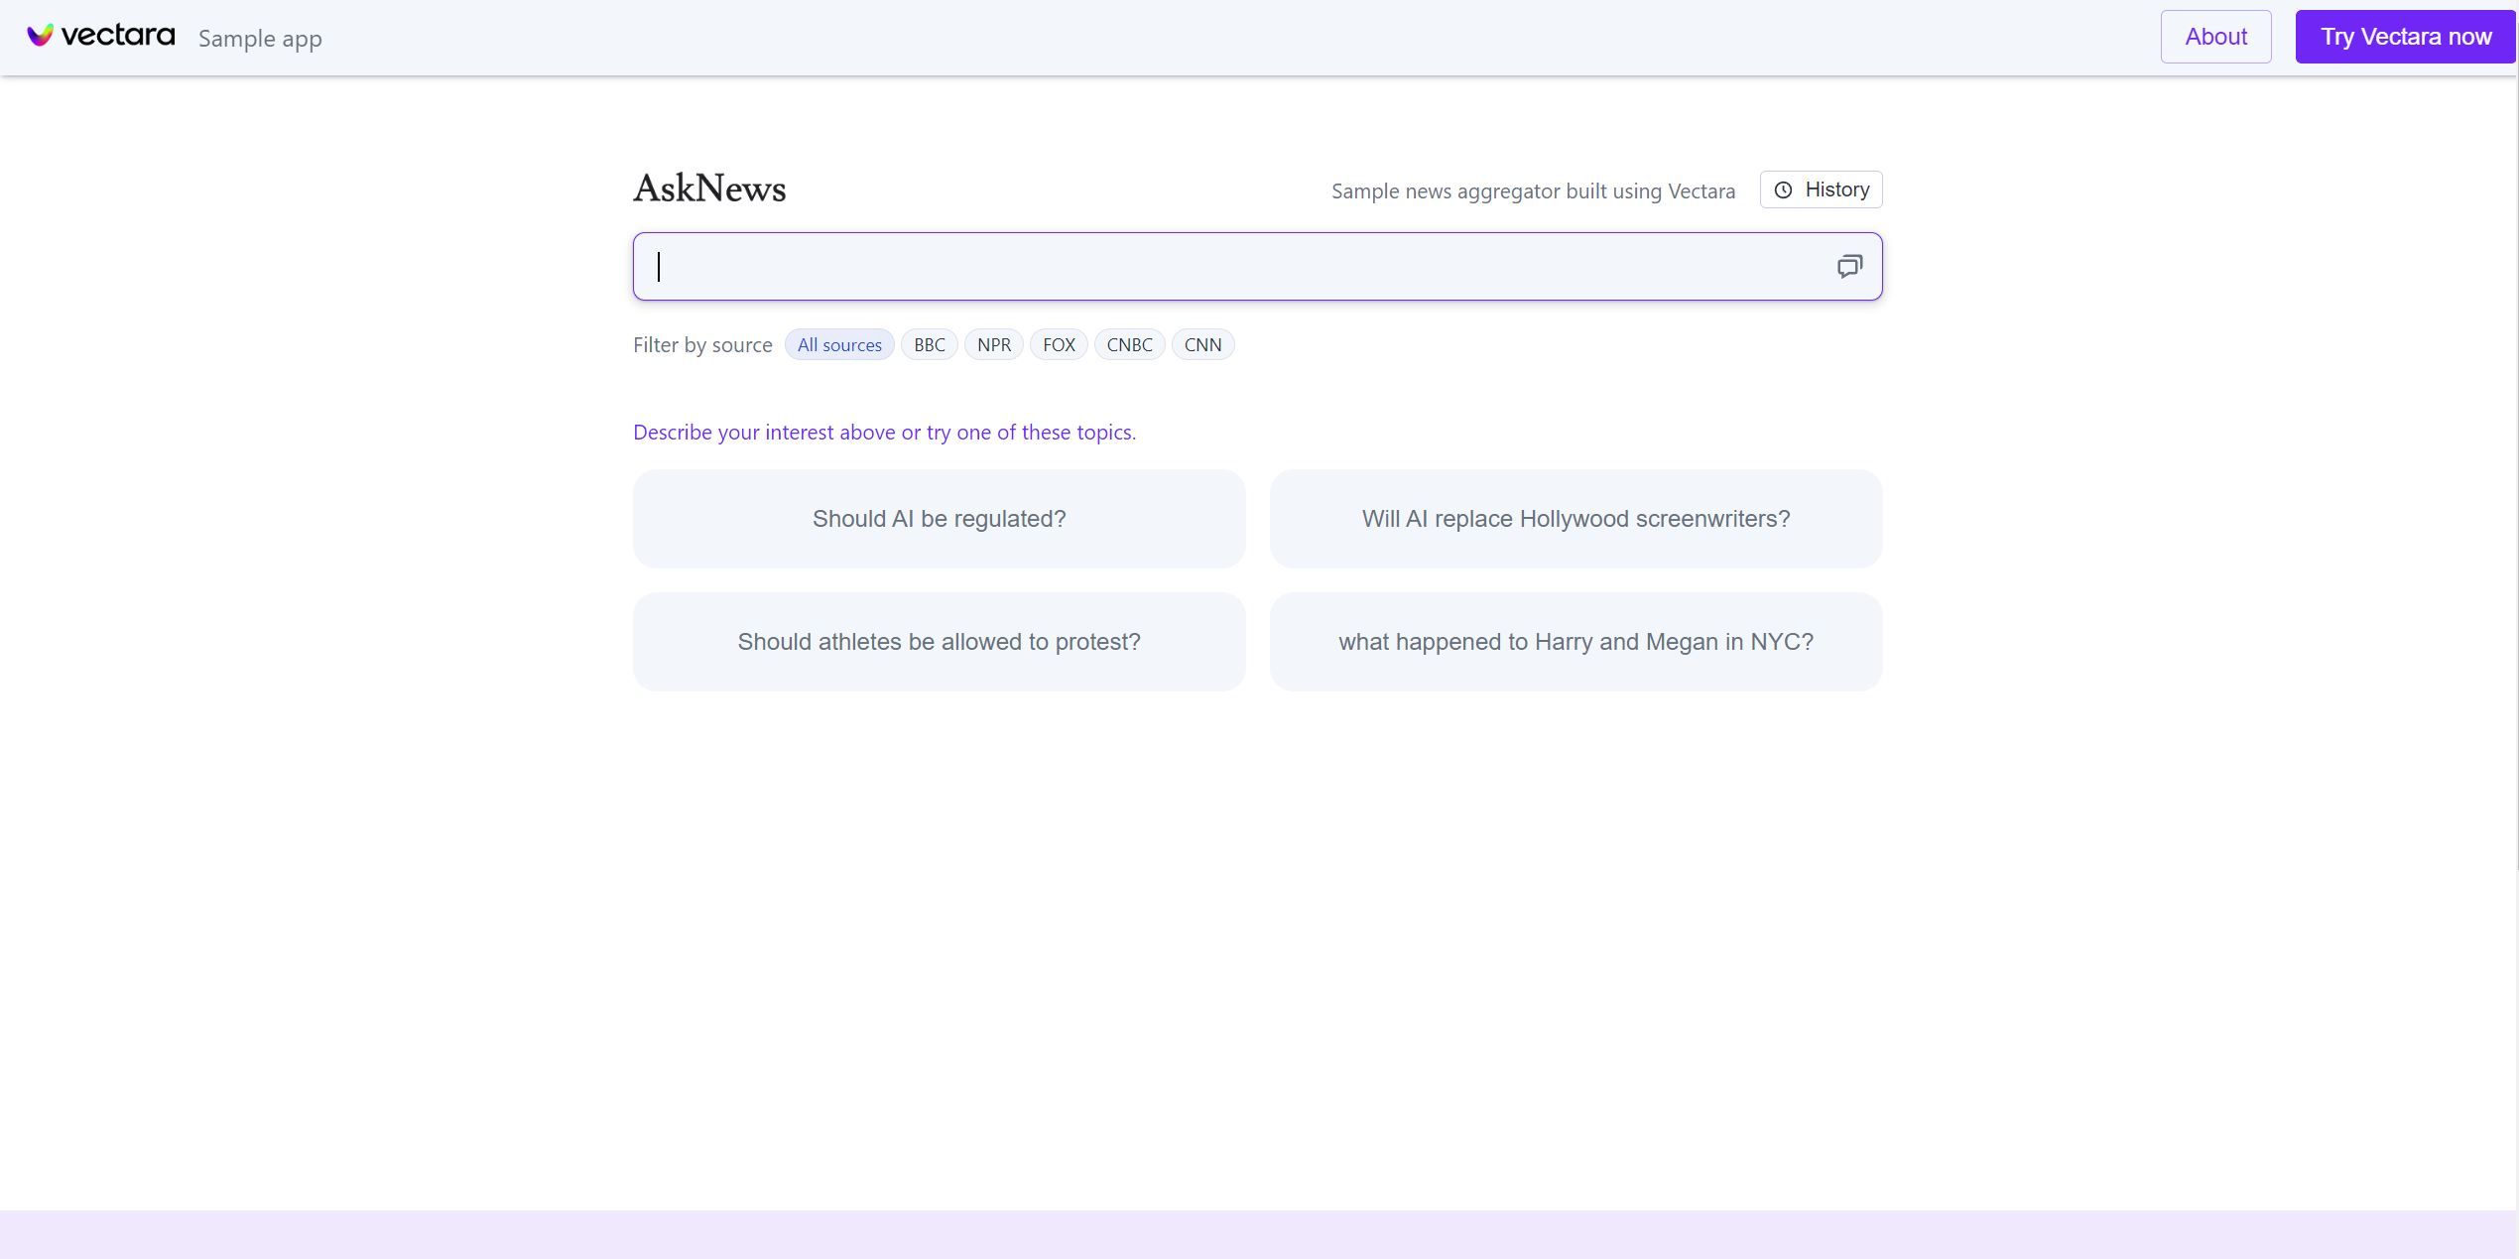Select the CNBC source filter
The height and width of the screenshot is (1259, 2519).
tap(1129, 343)
